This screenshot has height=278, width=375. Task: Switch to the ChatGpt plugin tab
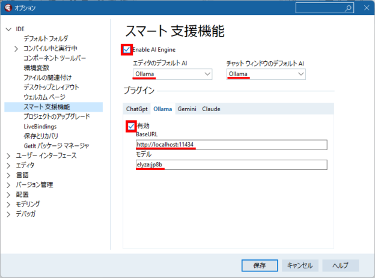click(137, 109)
